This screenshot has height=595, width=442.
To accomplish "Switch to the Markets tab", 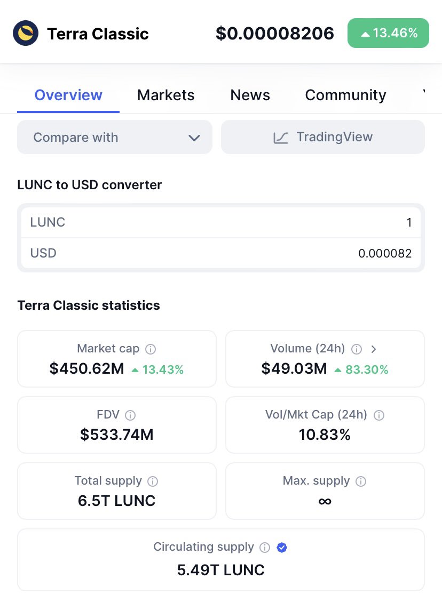I will (165, 95).
